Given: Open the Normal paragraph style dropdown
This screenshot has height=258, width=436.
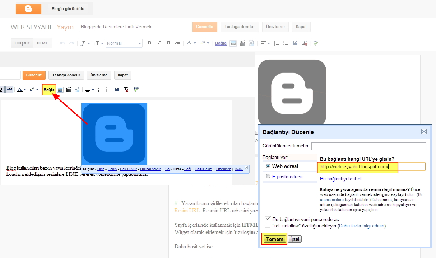Looking at the screenshot, I should pyautogui.click(x=124, y=43).
